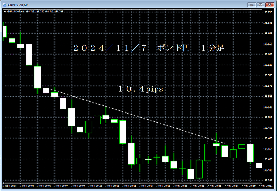Click time axis label 7 Nov 20:25
Viewport: 277px width, 191px height.
(214, 186)
